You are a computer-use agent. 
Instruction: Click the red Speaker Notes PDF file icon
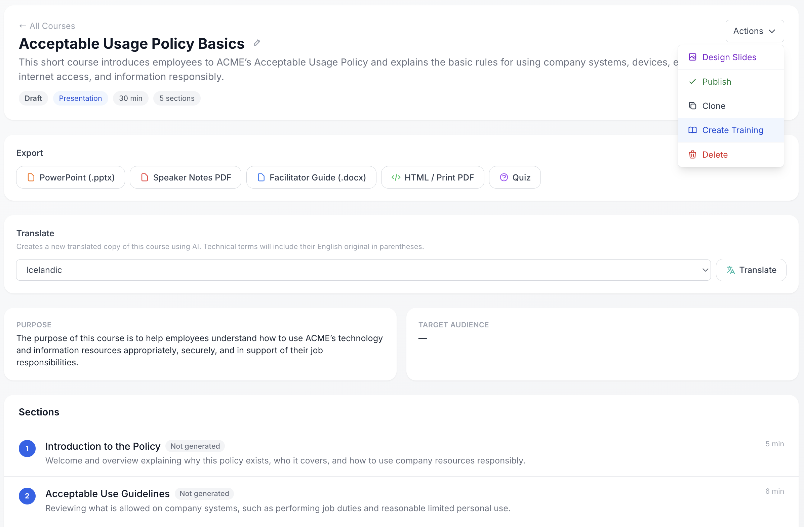coord(145,177)
